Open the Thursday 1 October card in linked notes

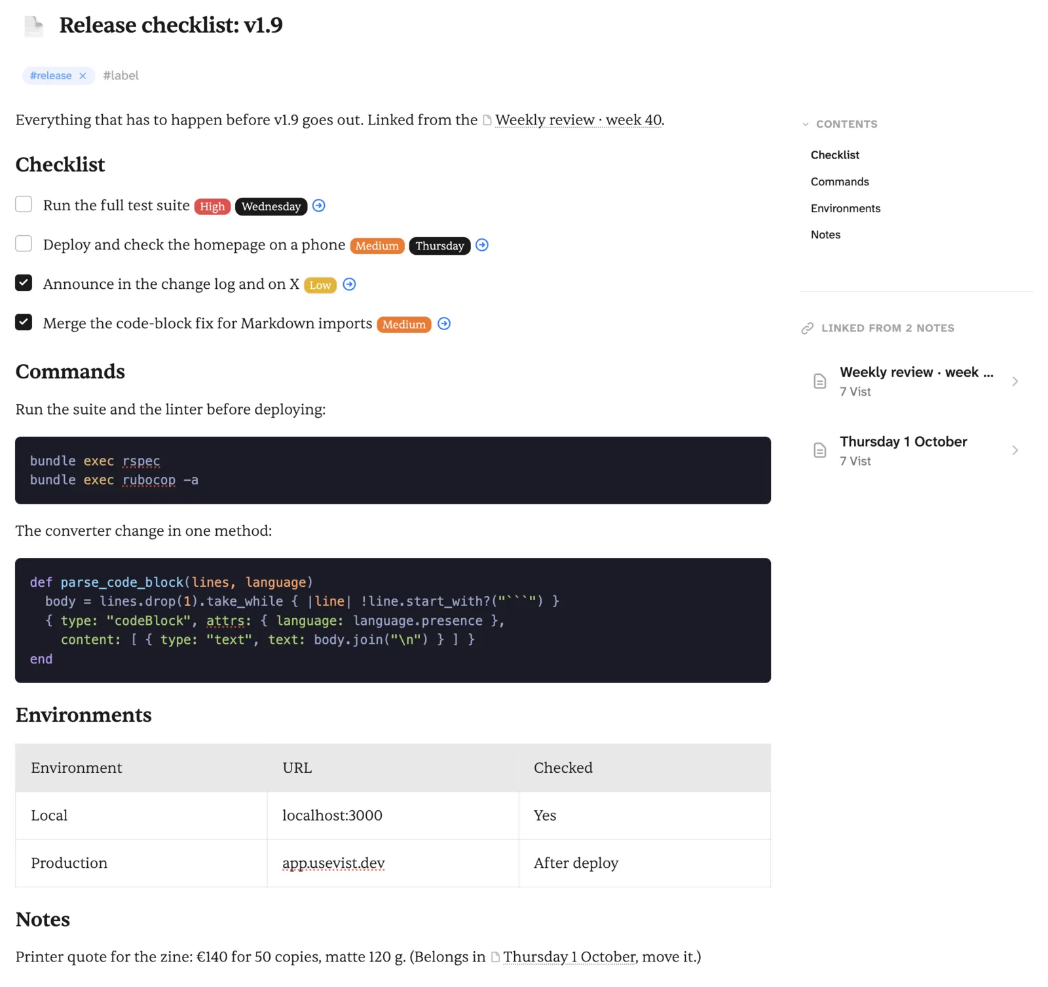(916, 451)
